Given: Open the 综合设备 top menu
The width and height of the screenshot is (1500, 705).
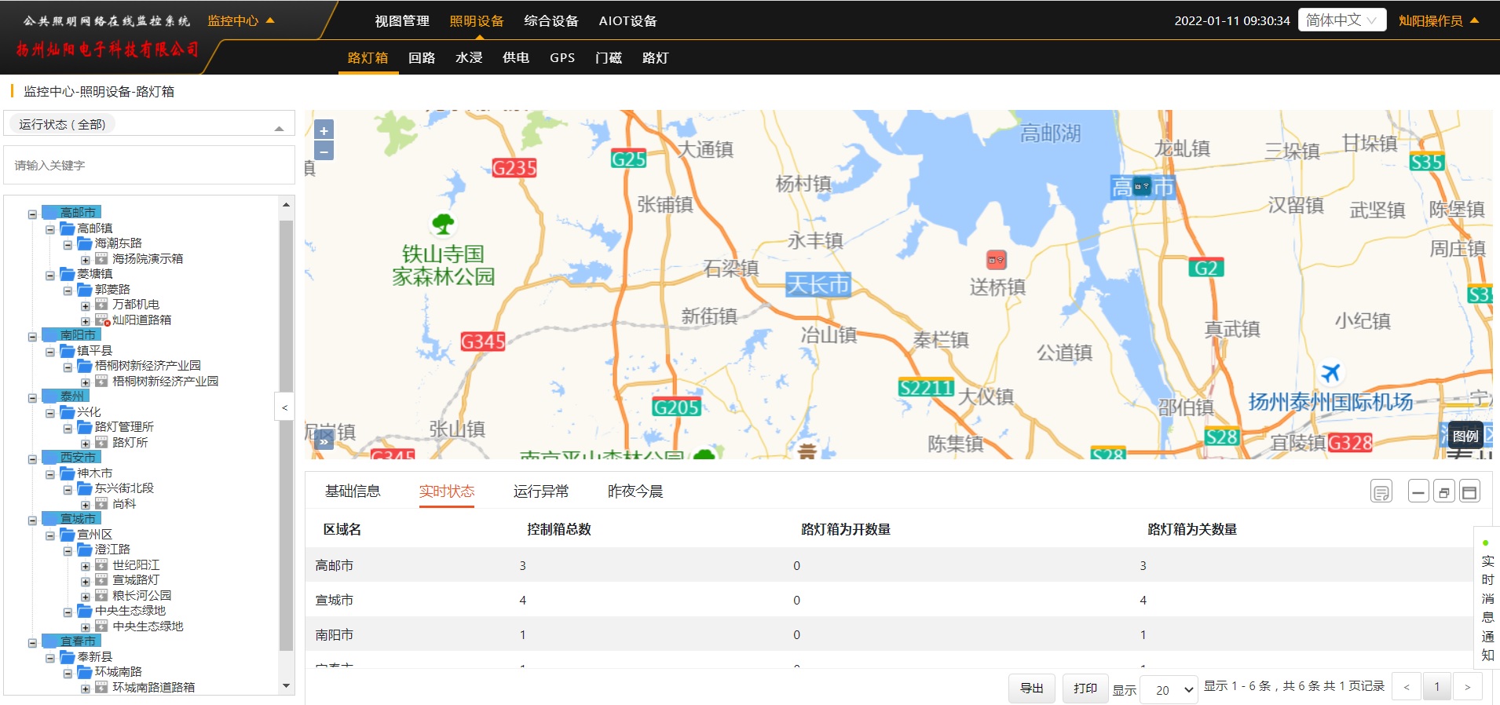Looking at the screenshot, I should (551, 21).
